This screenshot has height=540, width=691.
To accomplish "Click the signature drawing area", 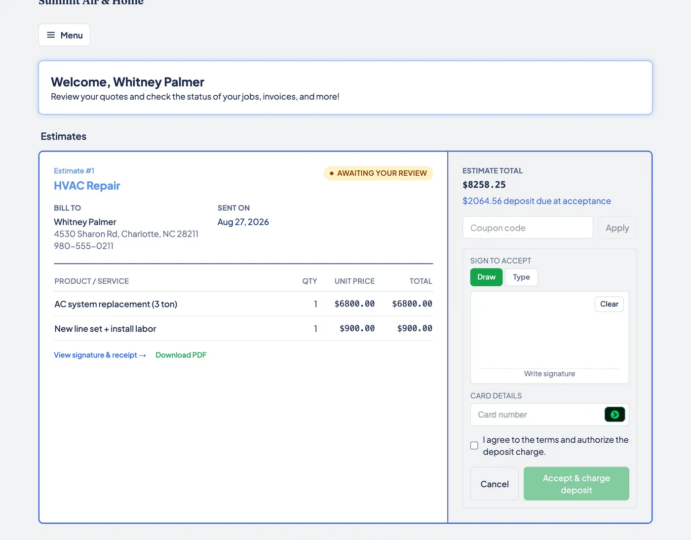I will [549, 338].
